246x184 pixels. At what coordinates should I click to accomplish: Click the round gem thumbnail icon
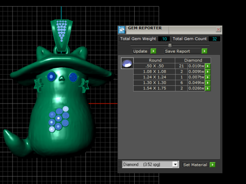127,63
